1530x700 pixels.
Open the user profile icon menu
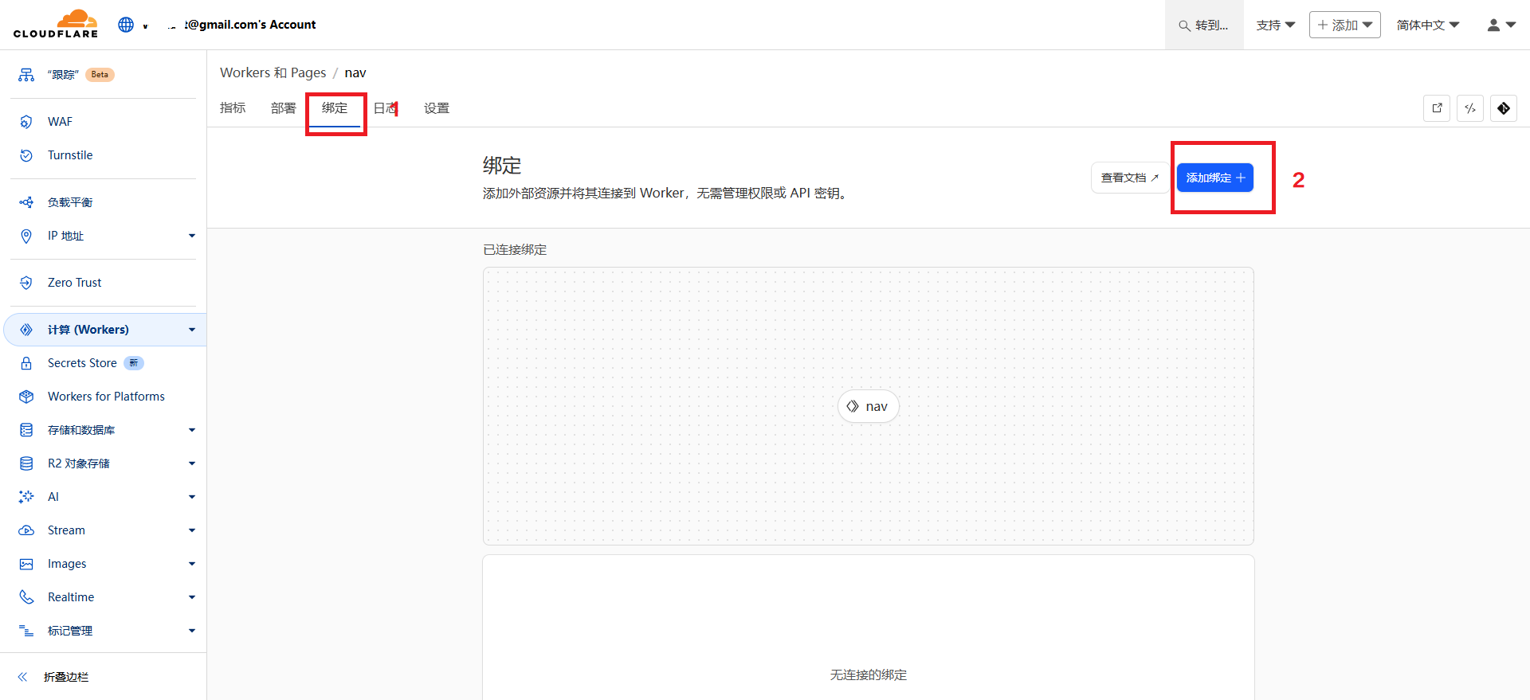[1501, 25]
